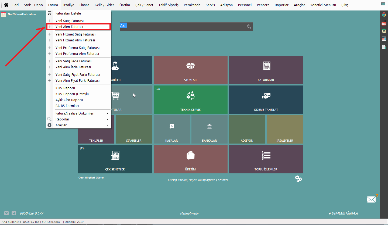The height and width of the screenshot is (225, 388).
Task: Open the Gelir / Gider menu
Action: (104, 5)
